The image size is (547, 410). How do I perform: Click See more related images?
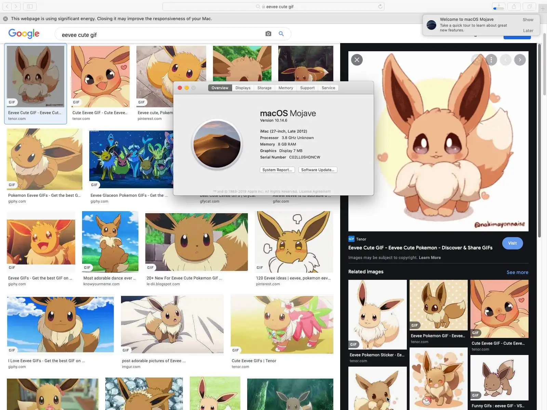pos(518,272)
